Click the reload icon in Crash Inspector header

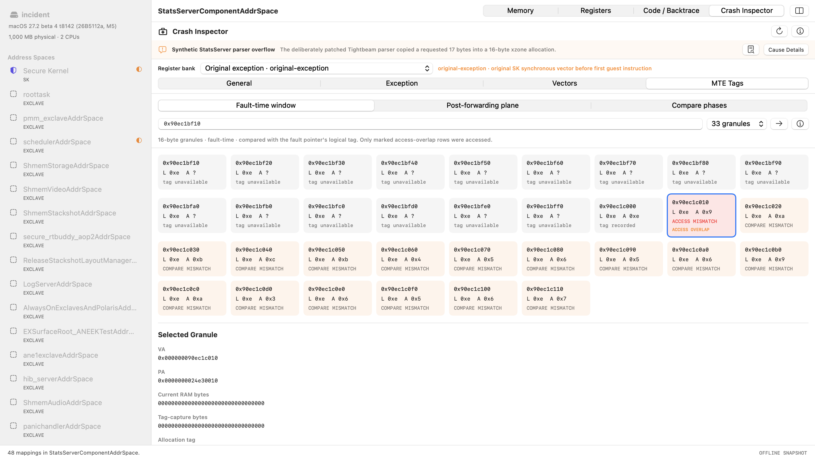(x=779, y=31)
